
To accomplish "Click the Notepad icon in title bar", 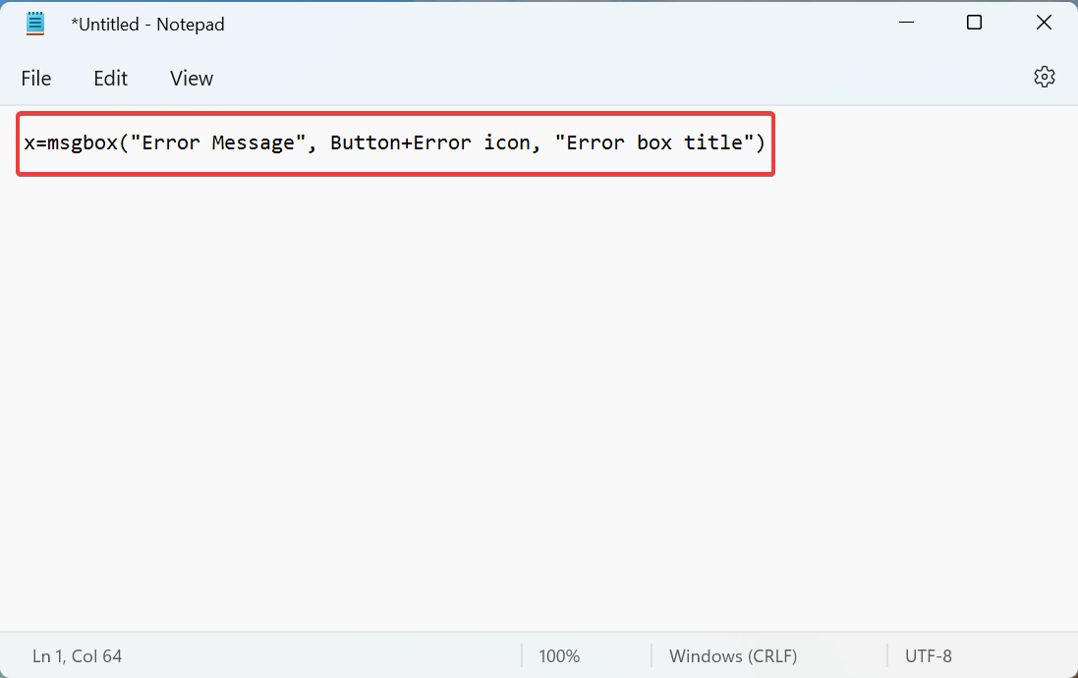I will [35, 23].
